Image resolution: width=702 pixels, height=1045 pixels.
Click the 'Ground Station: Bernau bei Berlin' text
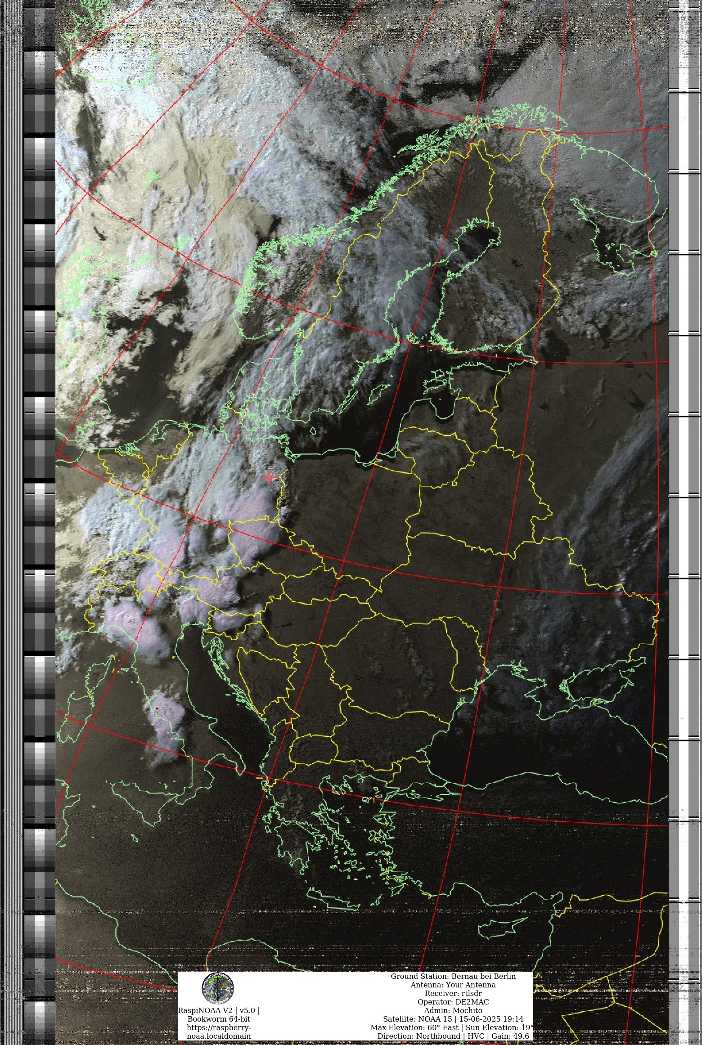[x=453, y=976]
